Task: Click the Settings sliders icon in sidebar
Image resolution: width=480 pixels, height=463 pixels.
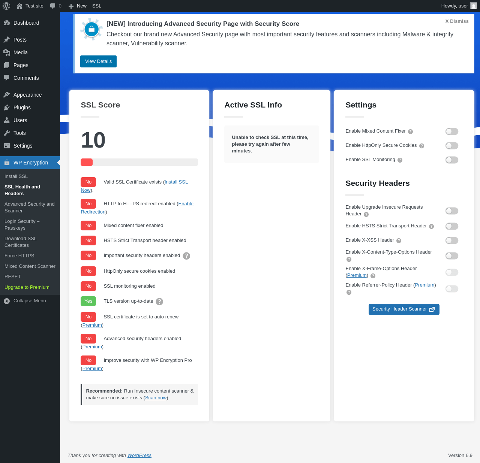Action: click(x=7, y=146)
